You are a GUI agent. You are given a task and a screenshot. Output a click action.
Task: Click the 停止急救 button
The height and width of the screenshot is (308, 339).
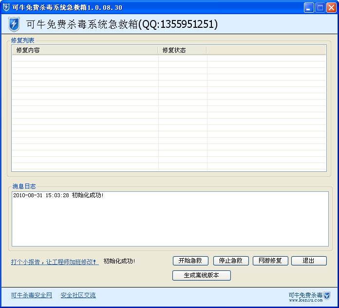click(231, 261)
